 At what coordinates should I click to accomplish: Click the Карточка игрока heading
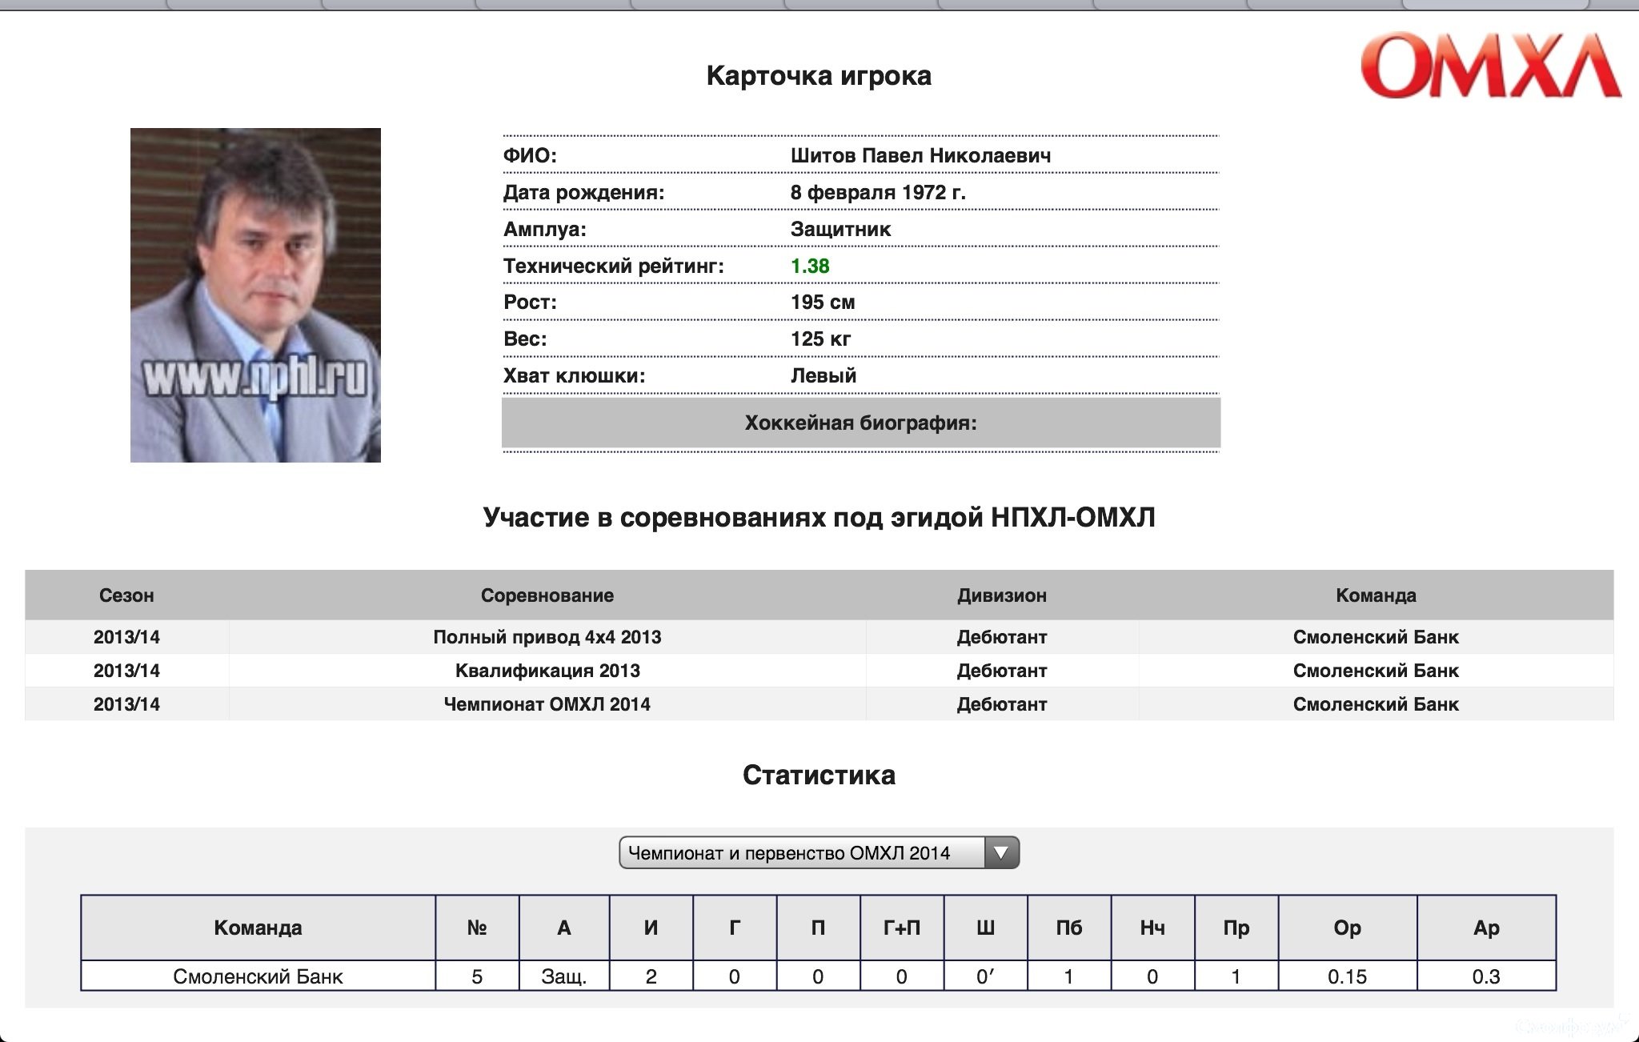coord(819,75)
